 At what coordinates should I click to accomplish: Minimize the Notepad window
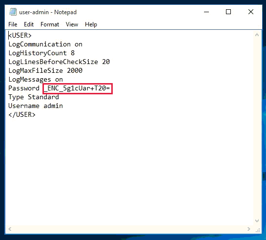coord(206,12)
